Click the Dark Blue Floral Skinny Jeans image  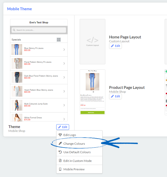[17, 77]
